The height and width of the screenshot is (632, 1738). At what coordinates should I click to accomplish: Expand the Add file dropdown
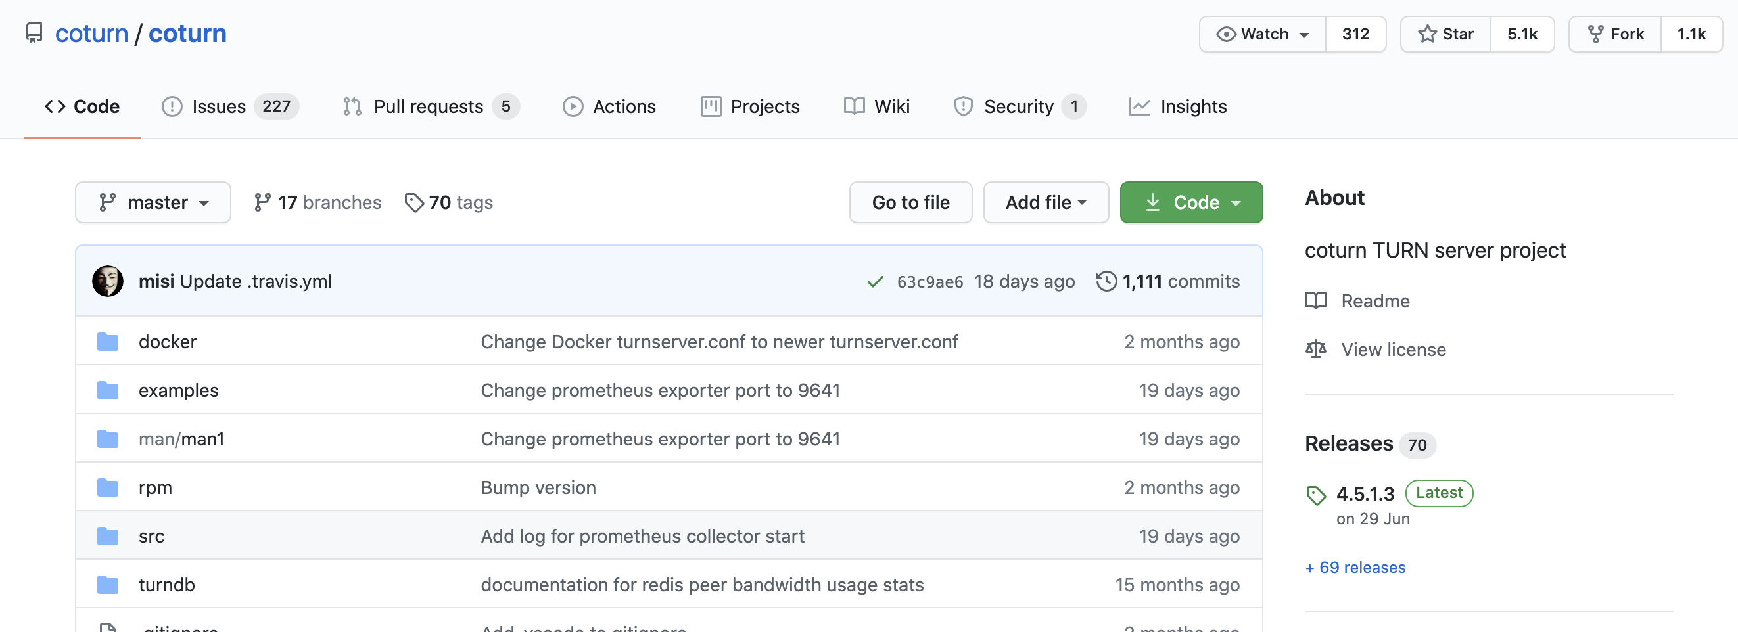tap(1045, 202)
